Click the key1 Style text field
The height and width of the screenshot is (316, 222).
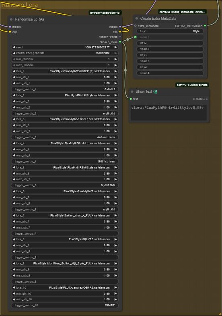point(170,31)
